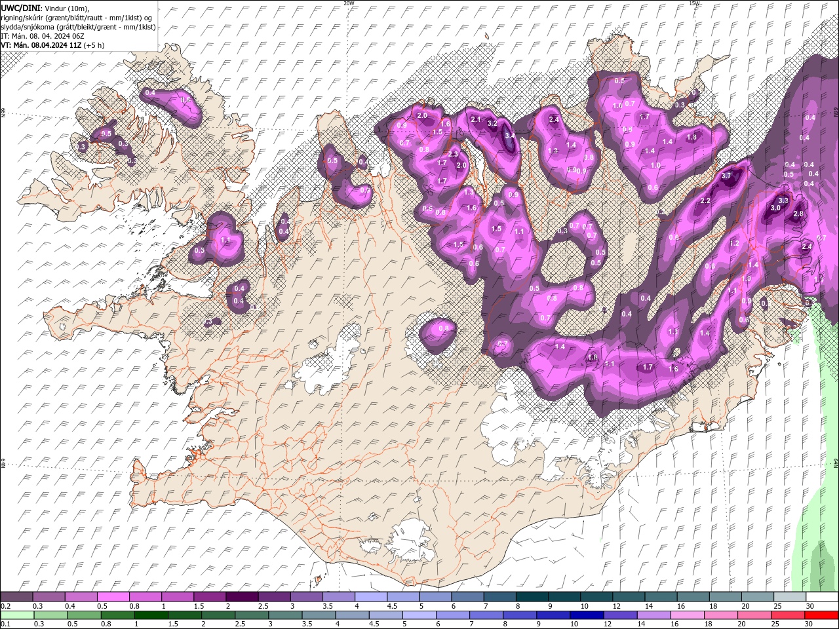The image size is (839, 629).
Task: Click the bright pink 0.5 swatch in the upper legend
Action: pos(113,597)
